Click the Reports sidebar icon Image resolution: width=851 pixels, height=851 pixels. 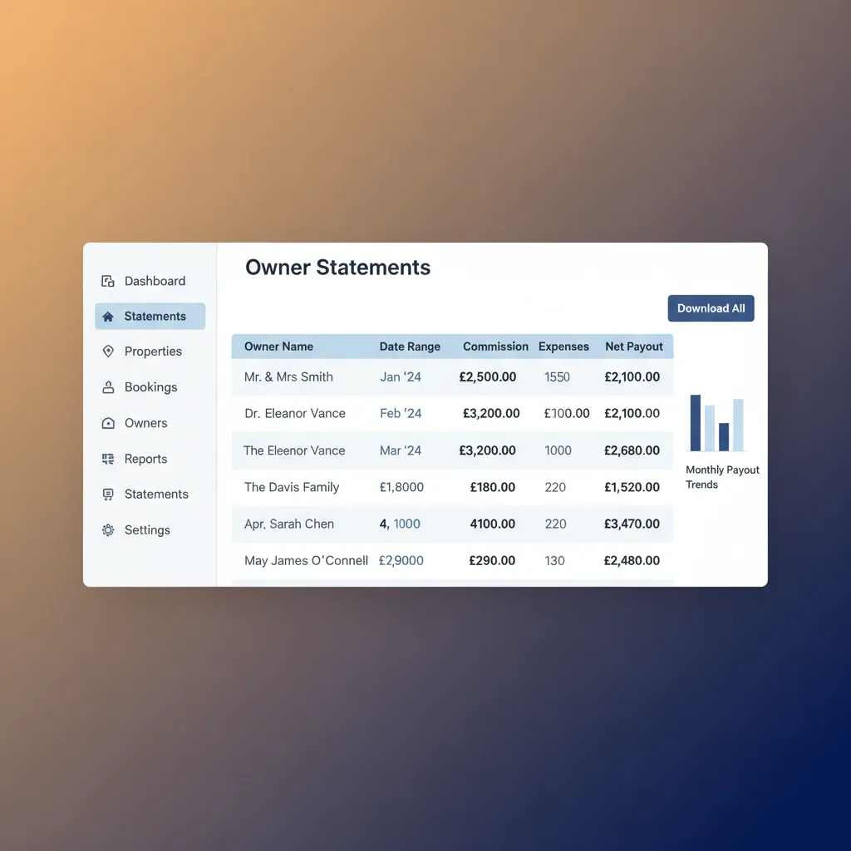[x=108, y=459]
